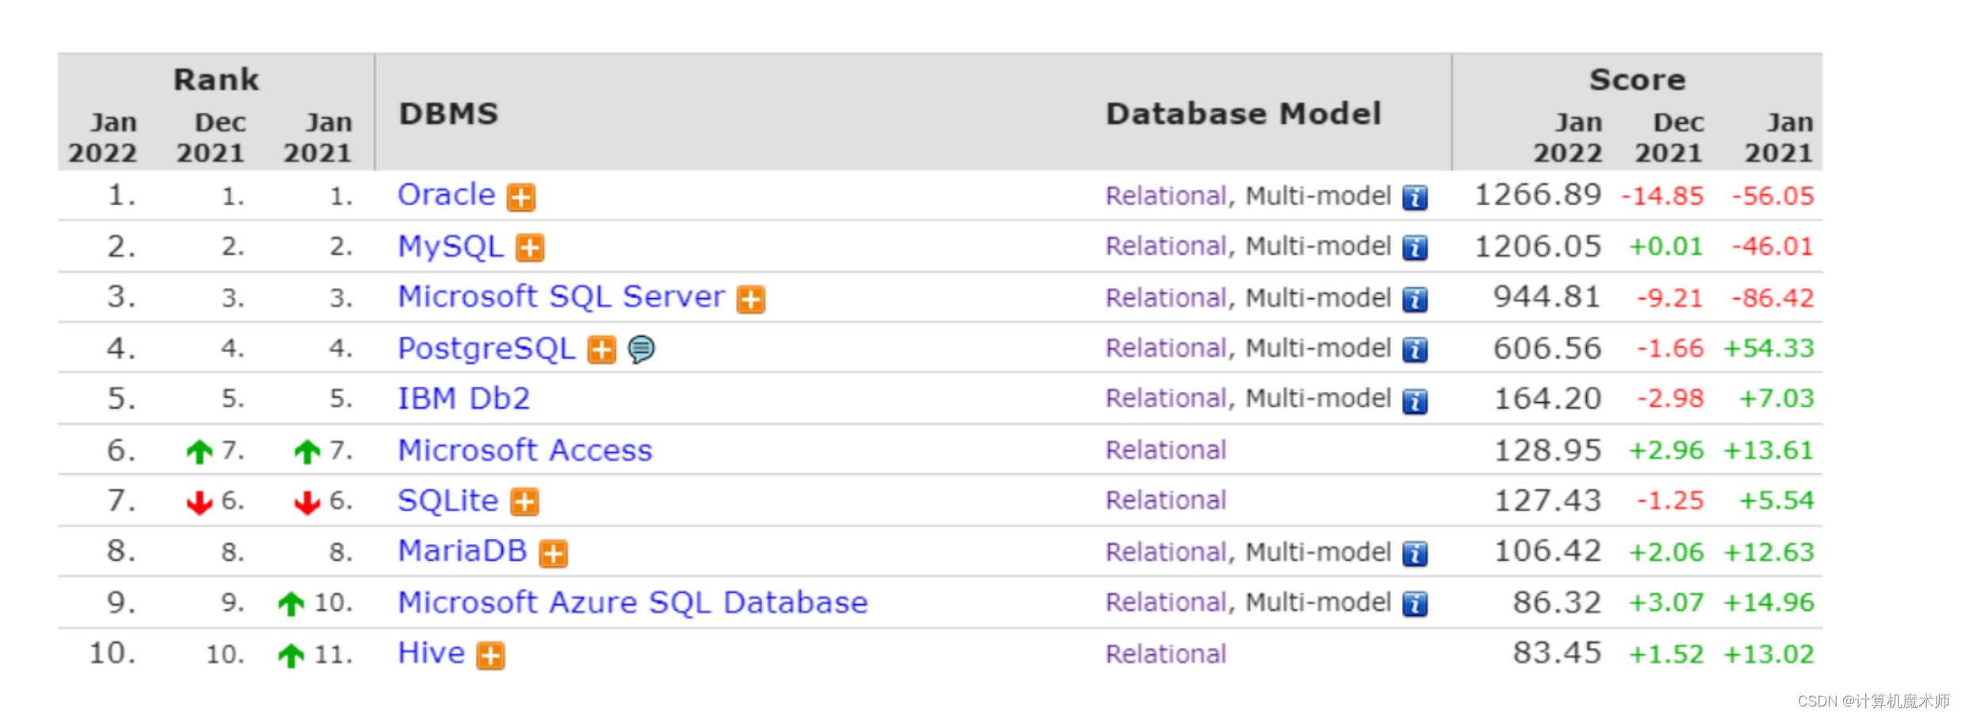Follow the Microsoft Azure SQL Database link
This screenshot has width=1962, height=716.
[632, 603]
